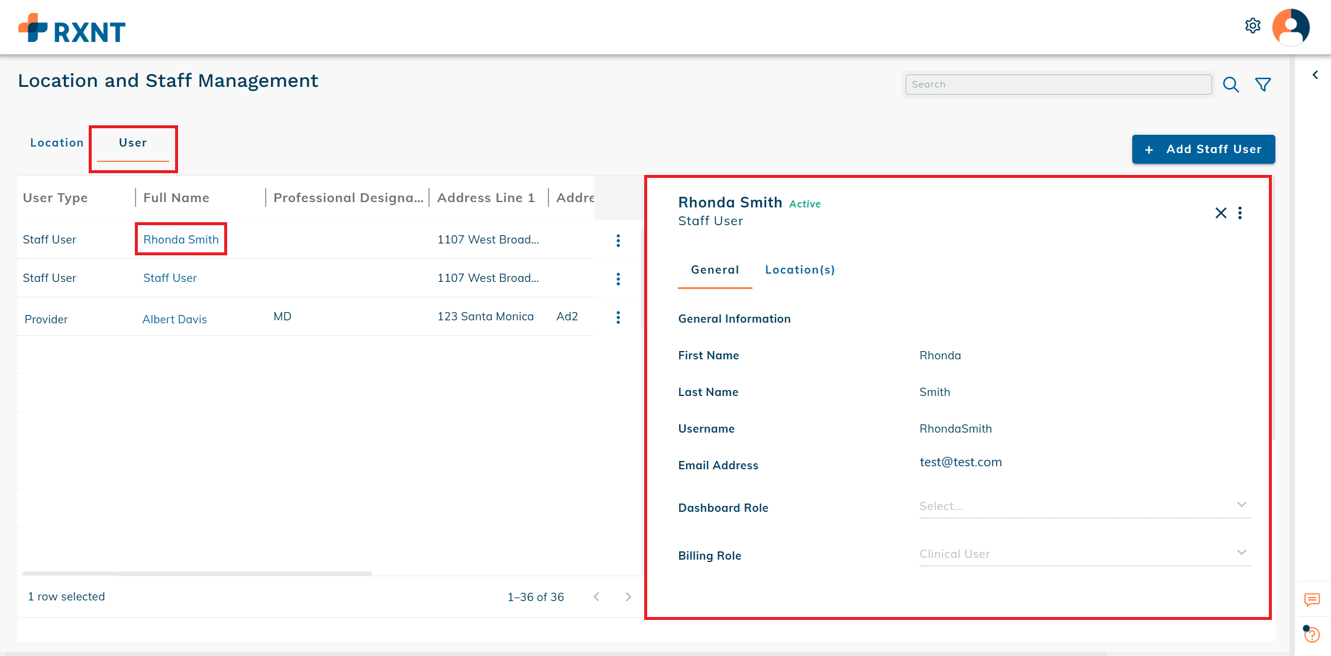Collapse the right sidebar chevron
This screenshot has height=656, width=1331.
coord(1315,75)
